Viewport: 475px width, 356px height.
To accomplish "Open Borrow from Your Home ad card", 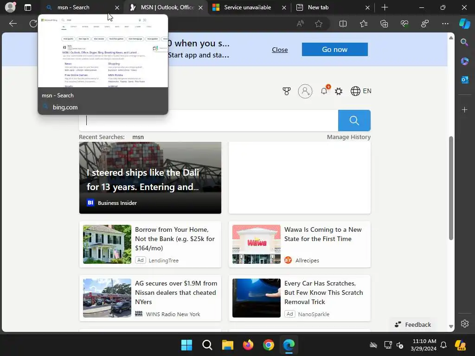I will (x=150, y=244).
